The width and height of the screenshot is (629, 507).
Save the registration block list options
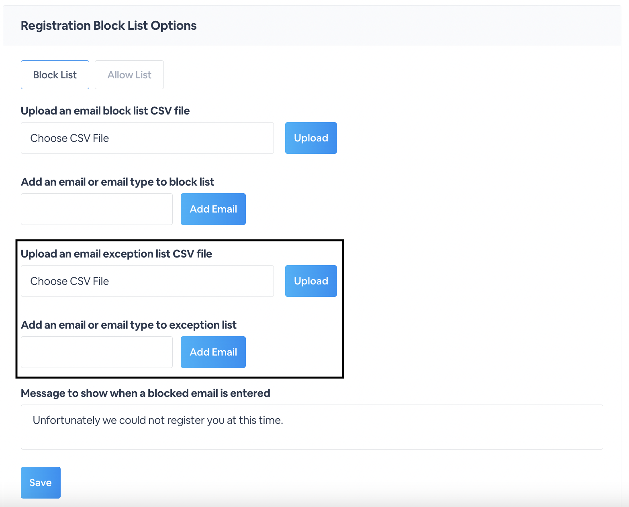[41, 482]
